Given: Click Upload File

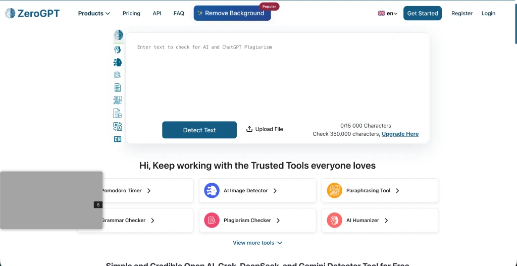Looking at the screenshot, I should [265, 129].
